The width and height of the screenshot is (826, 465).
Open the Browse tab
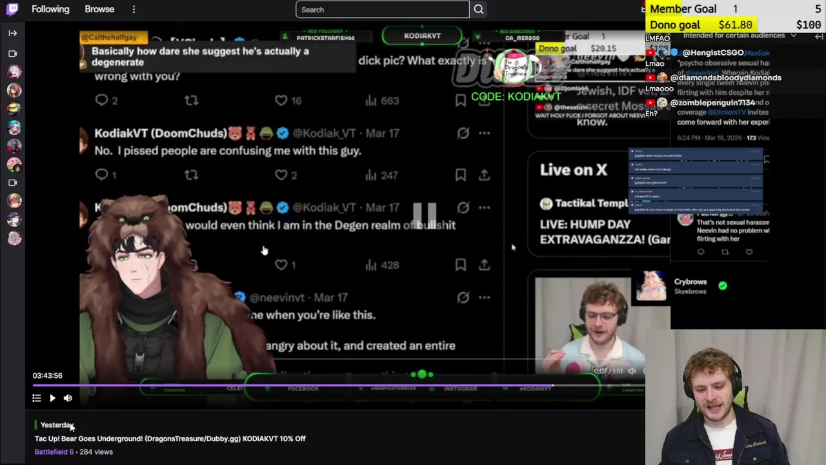click(99, 9)
